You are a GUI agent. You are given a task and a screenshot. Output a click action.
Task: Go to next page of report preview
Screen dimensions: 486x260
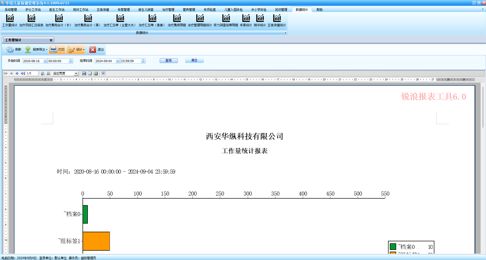(x=17, y=74)
